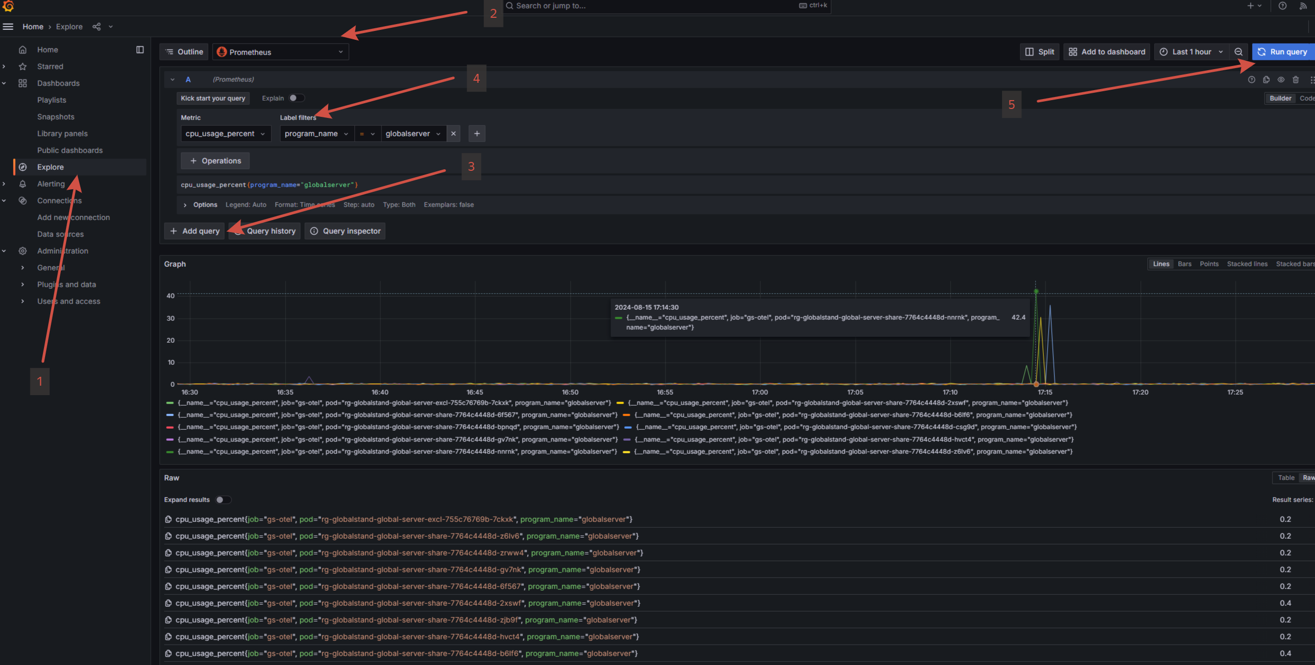
Task: Toggle the Explain switch
Action: pos(296,98)
